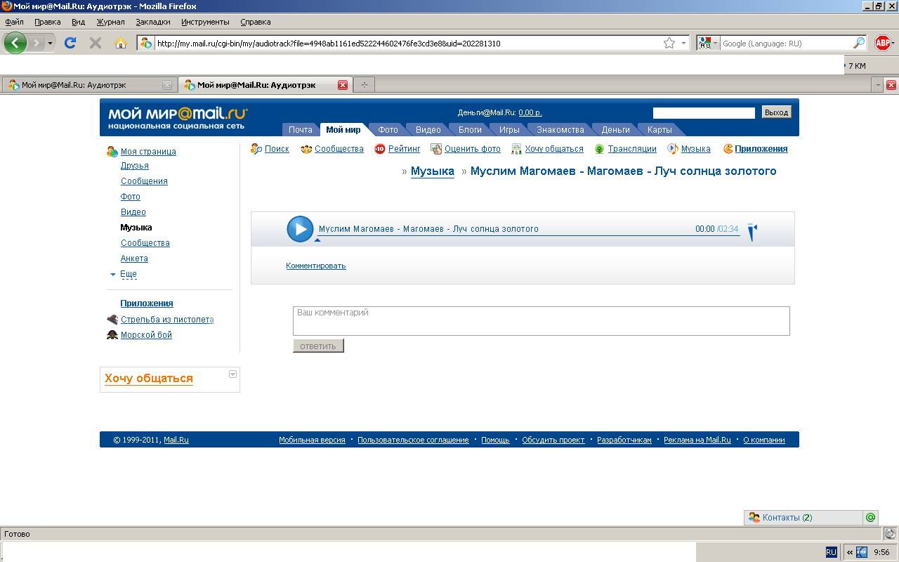This screenshot has height=562, width=899.
Task: Expand hidden tray icons chevron
Action: 850,552
